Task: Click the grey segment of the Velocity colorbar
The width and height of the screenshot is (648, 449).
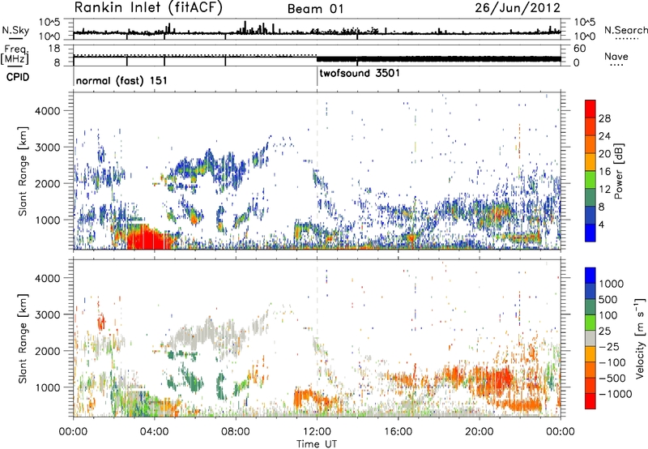Action: click(590, 338)
